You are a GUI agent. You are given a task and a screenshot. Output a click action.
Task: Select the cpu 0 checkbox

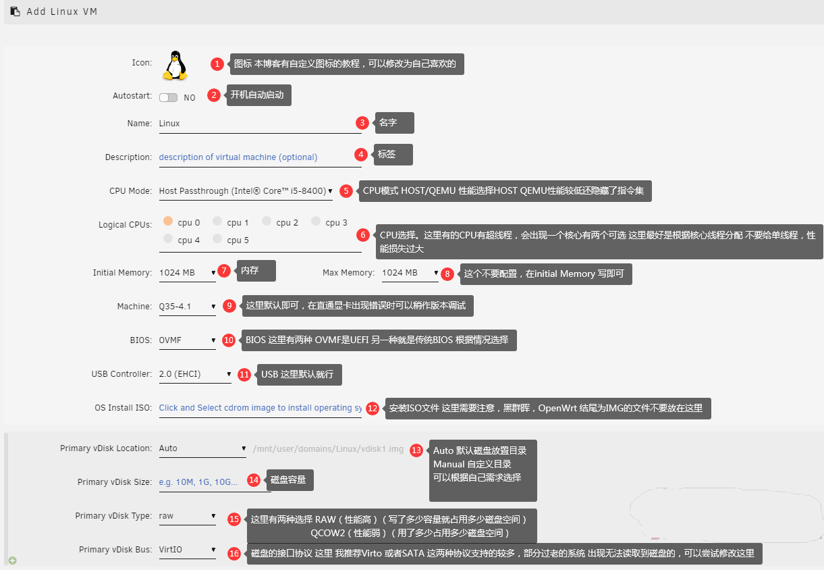168,222
